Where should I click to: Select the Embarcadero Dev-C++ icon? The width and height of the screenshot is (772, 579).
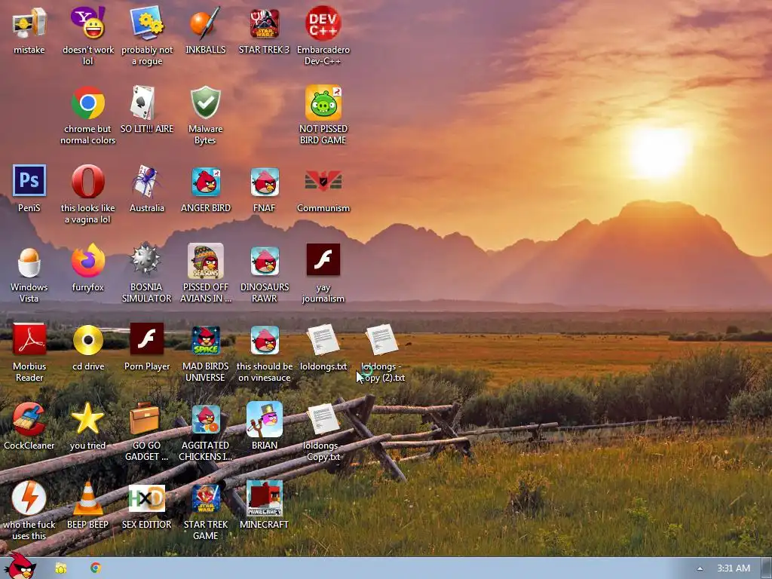tap(323, 23)
